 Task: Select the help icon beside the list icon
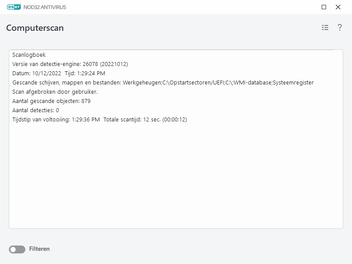339,27
